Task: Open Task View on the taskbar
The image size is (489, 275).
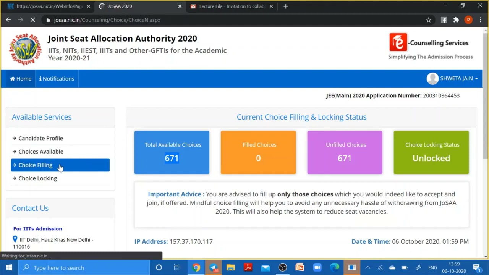Action: (x=177, y=268)
